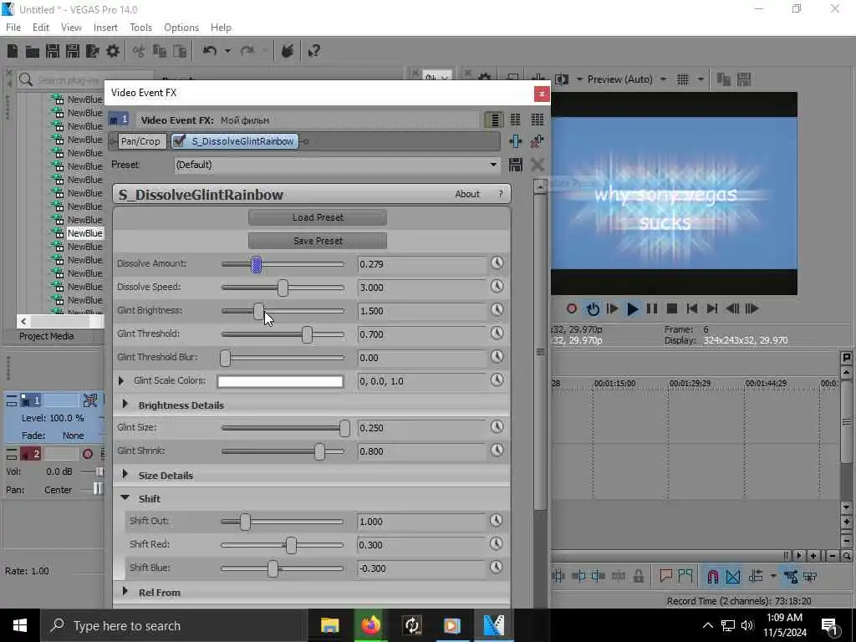
Task: Click the What's This help icon
Action: pos(313,51)
